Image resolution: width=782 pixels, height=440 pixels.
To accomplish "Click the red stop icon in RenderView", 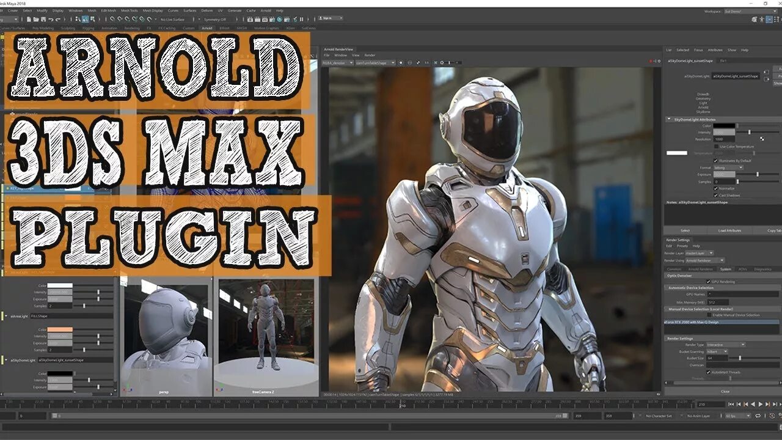I will pyautogui.click(x=651, y=61).
